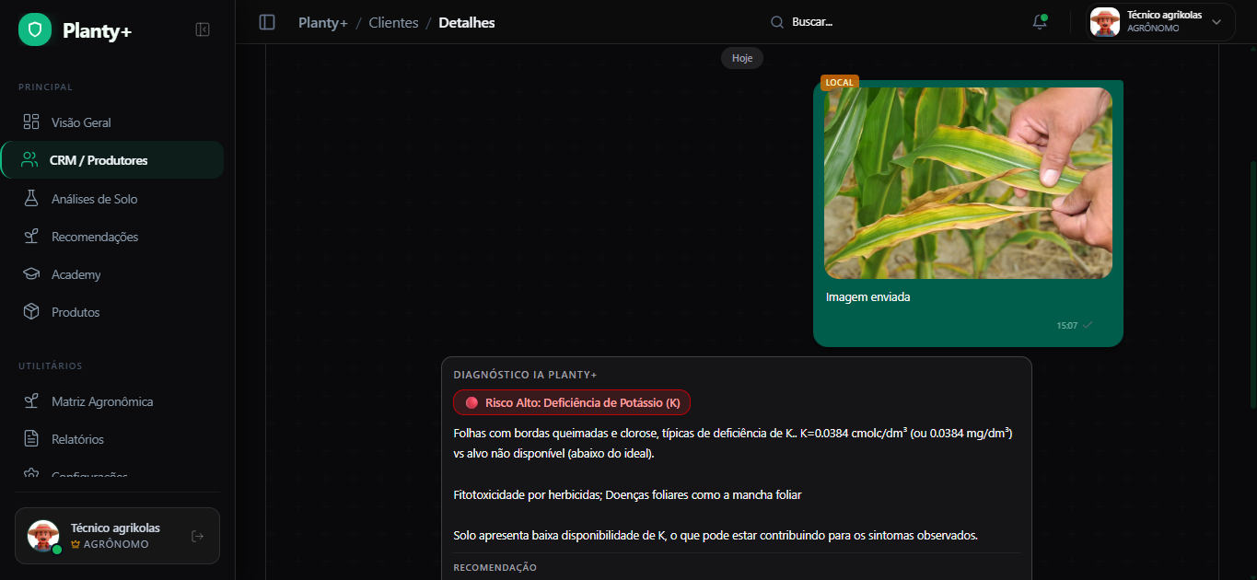
Task: Click the logout icon in user card
Action: coord(197,536)
